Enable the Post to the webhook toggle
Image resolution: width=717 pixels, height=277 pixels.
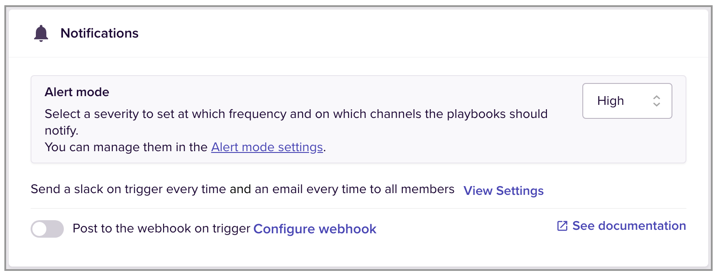tap(47, 229)
